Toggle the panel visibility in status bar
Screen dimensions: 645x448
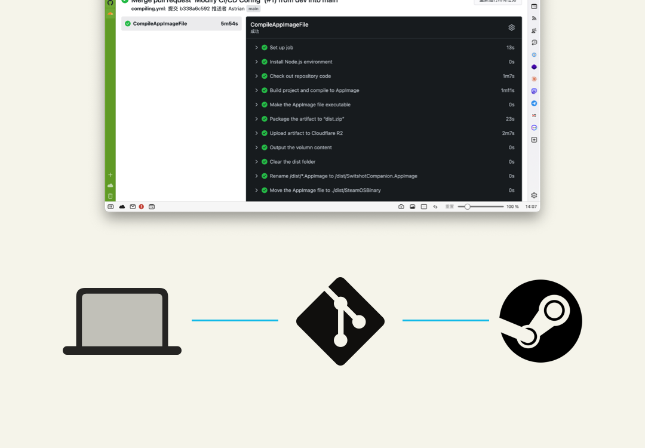coord(110,207)
